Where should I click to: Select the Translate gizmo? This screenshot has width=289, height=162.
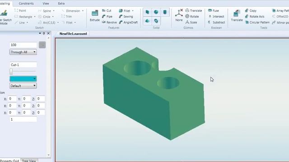click(x=194, y=11)
